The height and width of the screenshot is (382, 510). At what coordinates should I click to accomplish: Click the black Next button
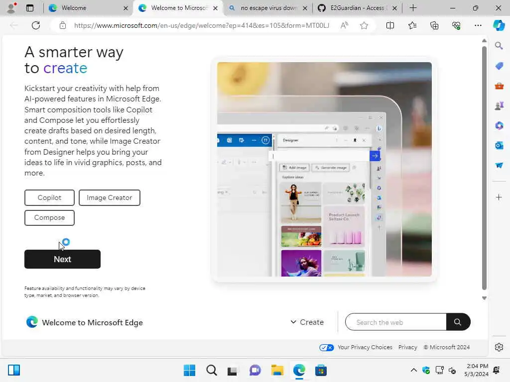[62, 259]
